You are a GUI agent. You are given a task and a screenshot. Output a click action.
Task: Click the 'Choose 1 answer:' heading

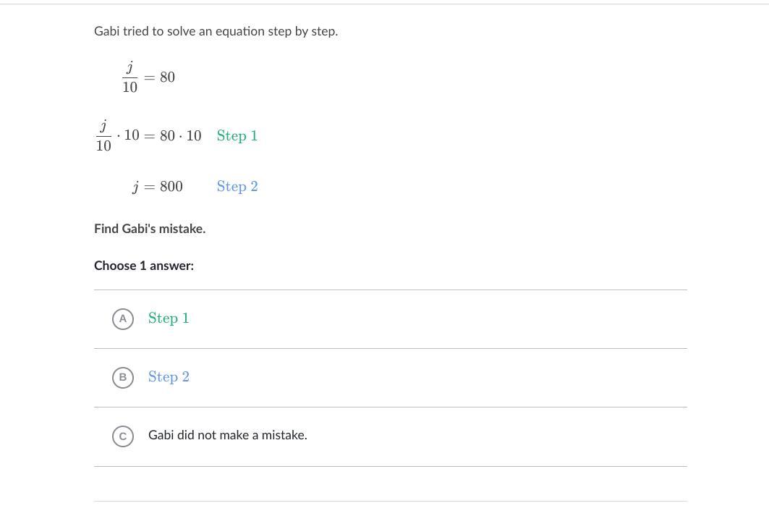click(x=144, y=266)
